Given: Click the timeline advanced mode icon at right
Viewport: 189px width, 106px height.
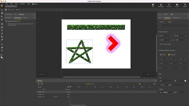Looking at the screenshot, I should point(154,84).
